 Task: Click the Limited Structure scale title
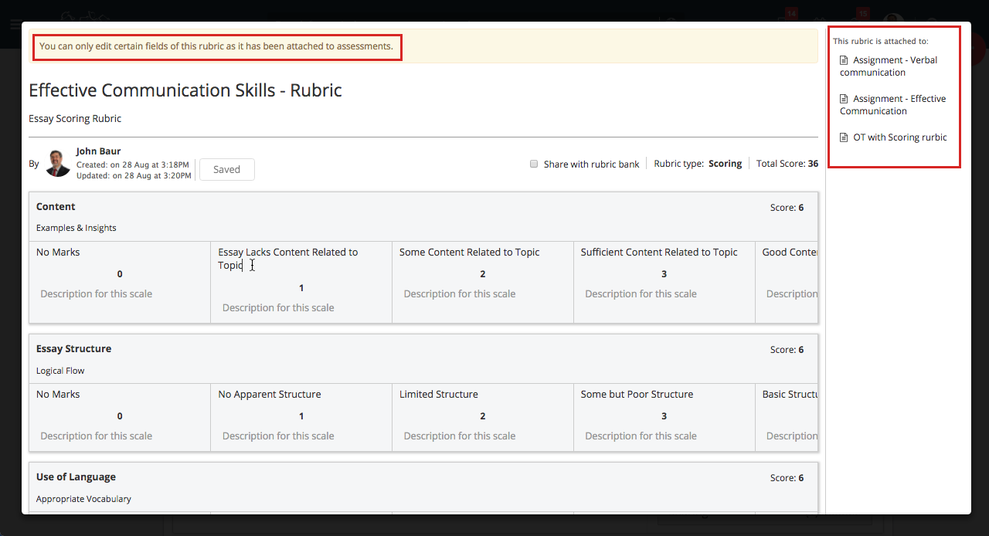439,395
